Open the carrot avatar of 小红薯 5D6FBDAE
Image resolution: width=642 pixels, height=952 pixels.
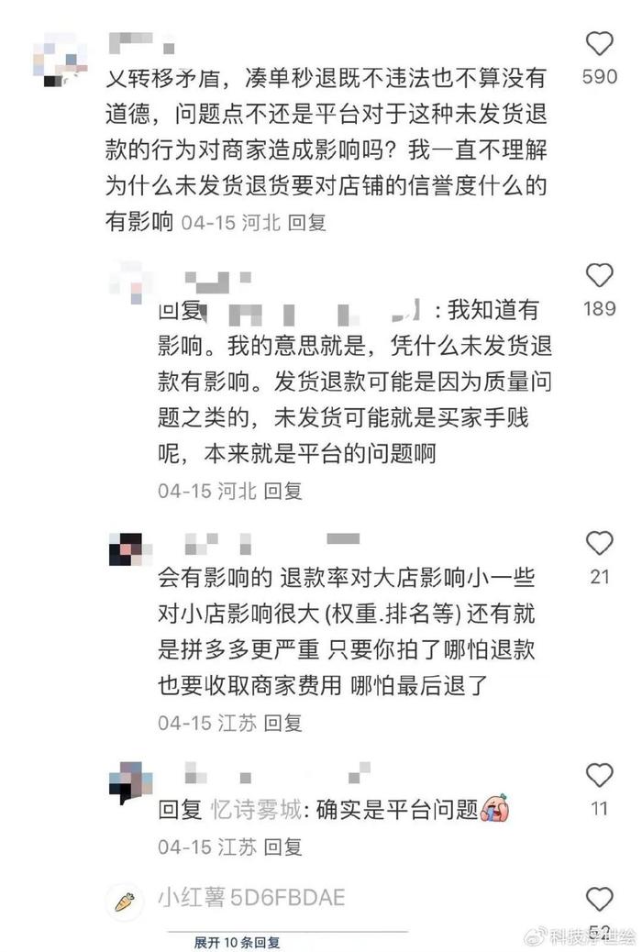click(125, 902)
